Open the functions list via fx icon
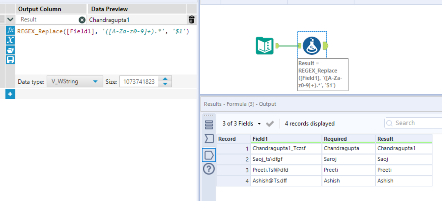 pos(10,30)
